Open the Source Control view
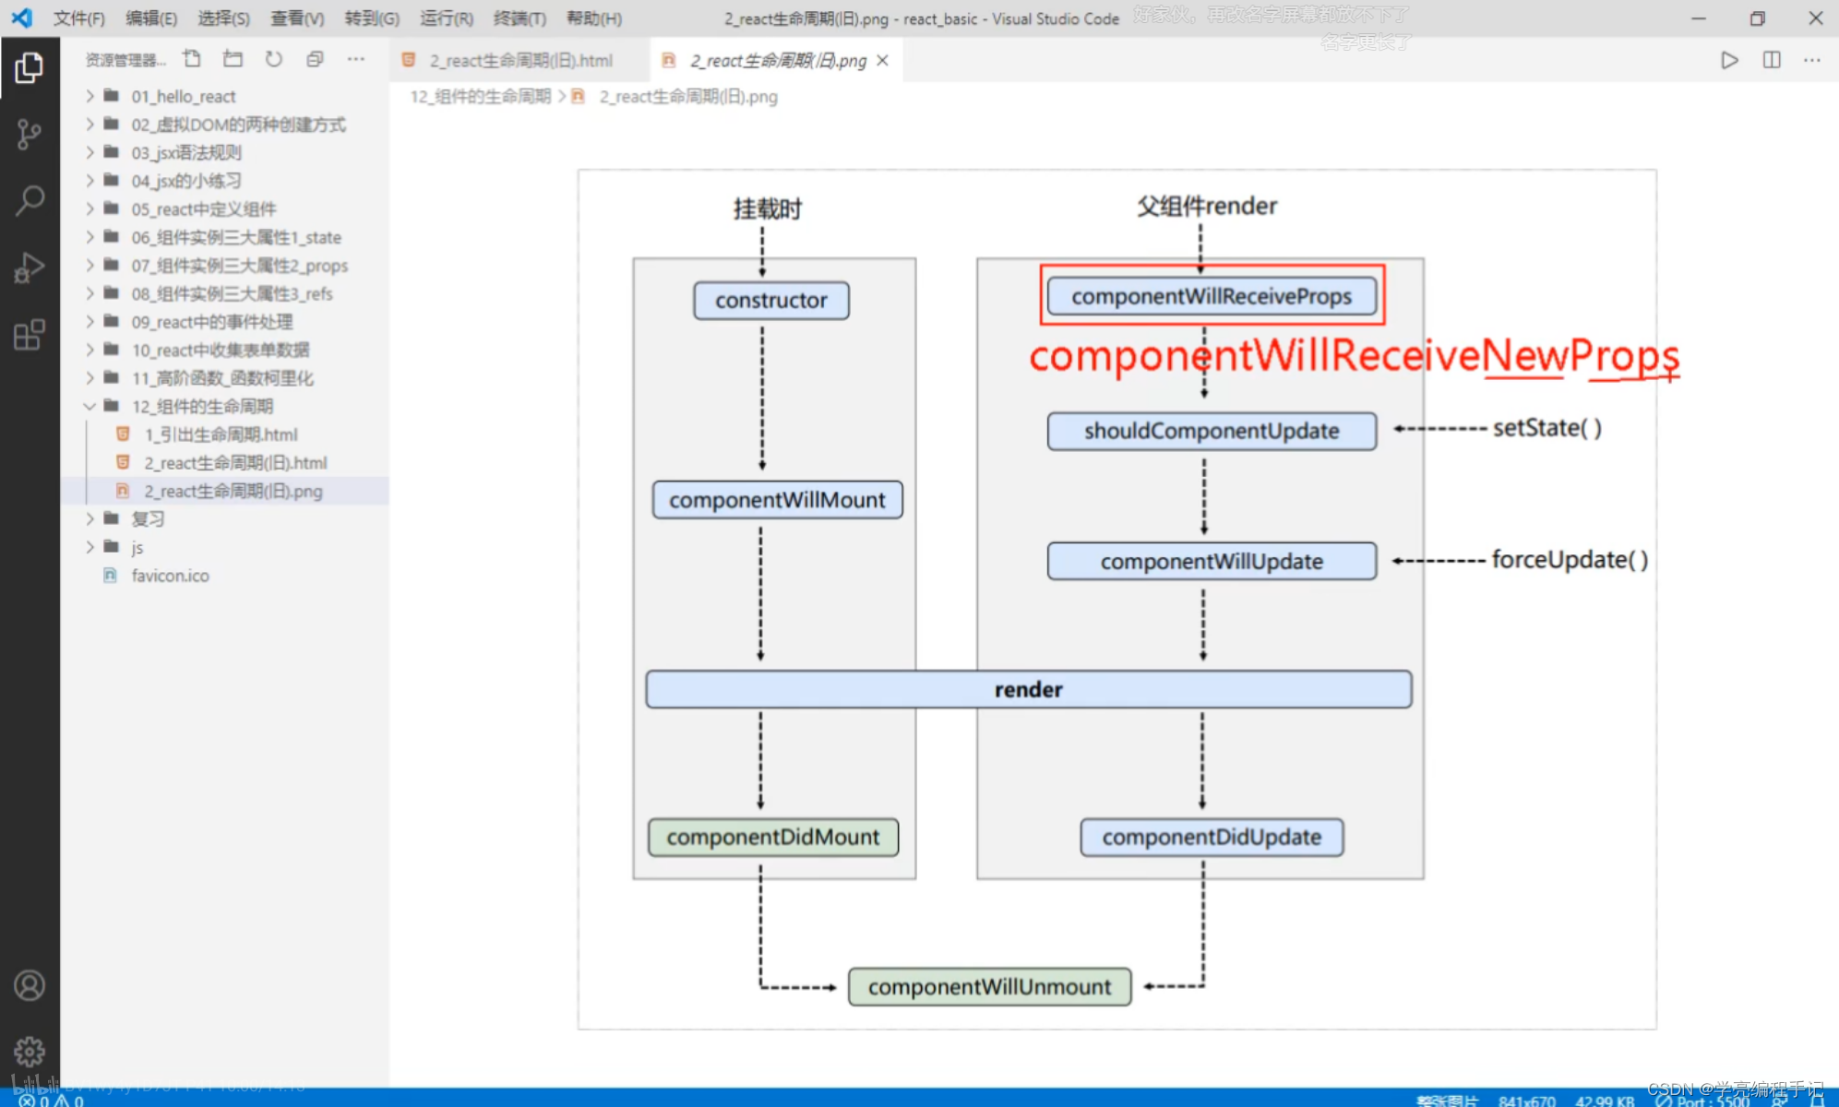 click(x=30, y=135)
